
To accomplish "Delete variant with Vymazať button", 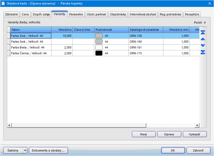I will (195, 134).
